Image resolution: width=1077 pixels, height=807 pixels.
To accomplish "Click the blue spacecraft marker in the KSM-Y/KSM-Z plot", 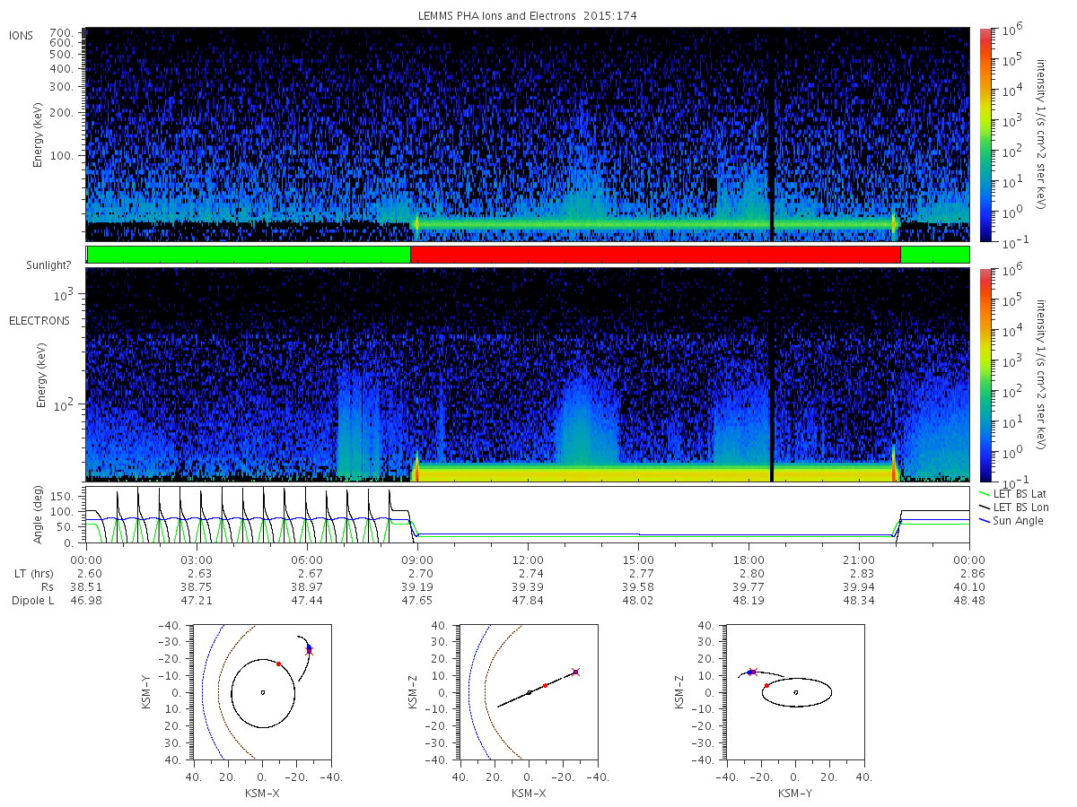I will [749, 672].
